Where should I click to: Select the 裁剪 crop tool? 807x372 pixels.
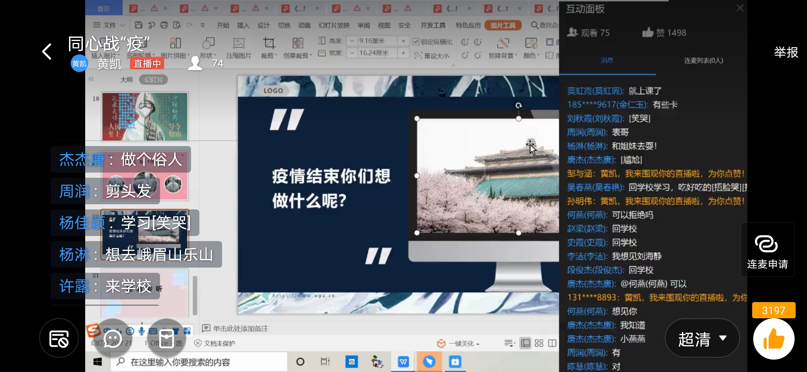point(269,48)
